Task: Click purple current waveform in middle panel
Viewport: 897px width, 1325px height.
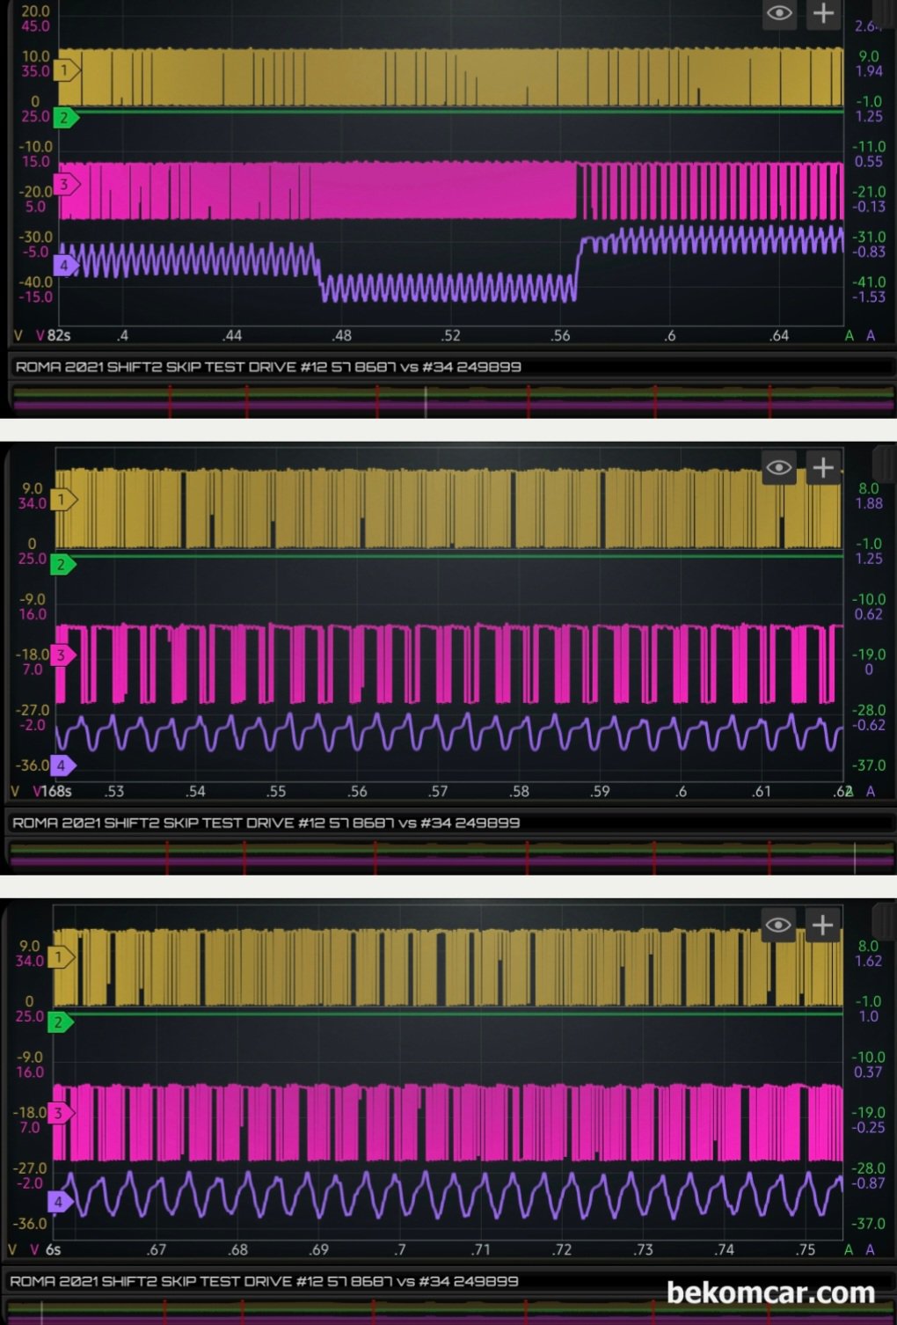Action: click(x=448, y=732)
